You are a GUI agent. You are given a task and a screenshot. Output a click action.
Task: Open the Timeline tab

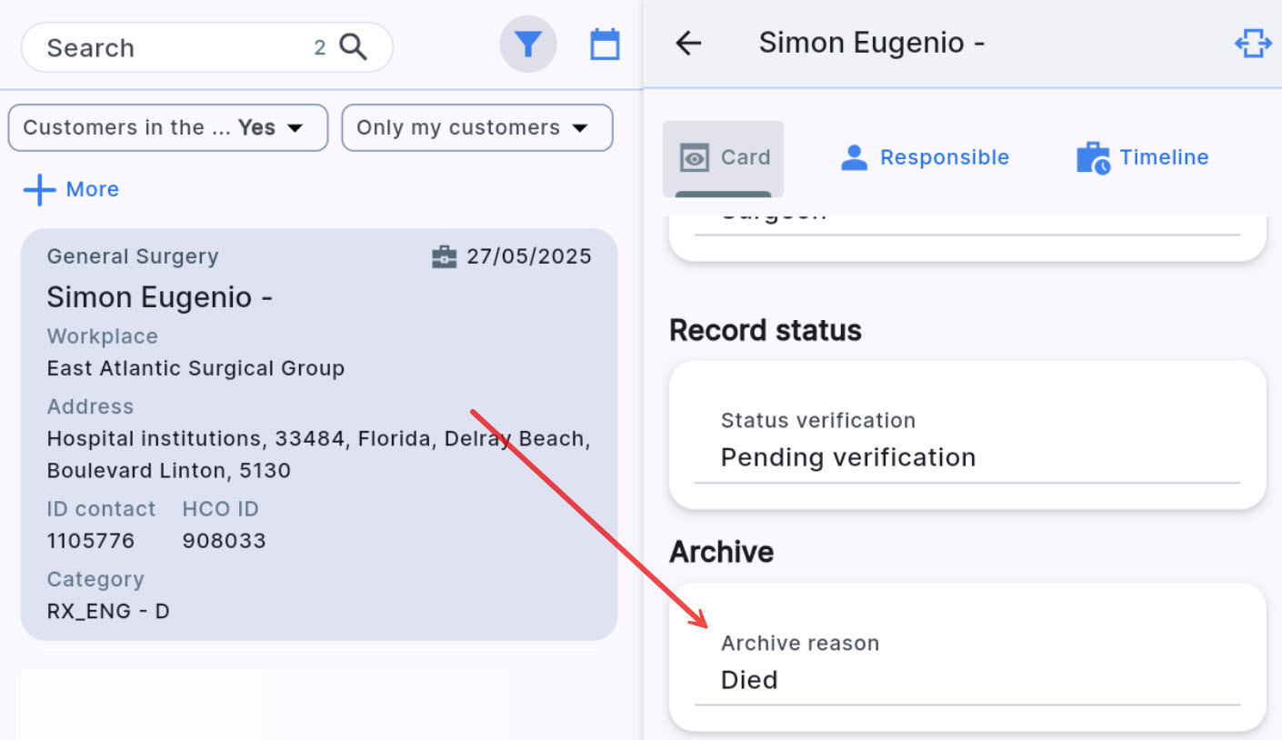point(1143,158)
